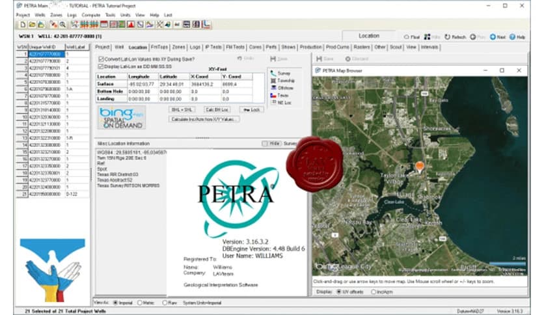This screenshot has width=544, height=315.
Task: Click the Open Project folder icon
Action: point(32,24)
